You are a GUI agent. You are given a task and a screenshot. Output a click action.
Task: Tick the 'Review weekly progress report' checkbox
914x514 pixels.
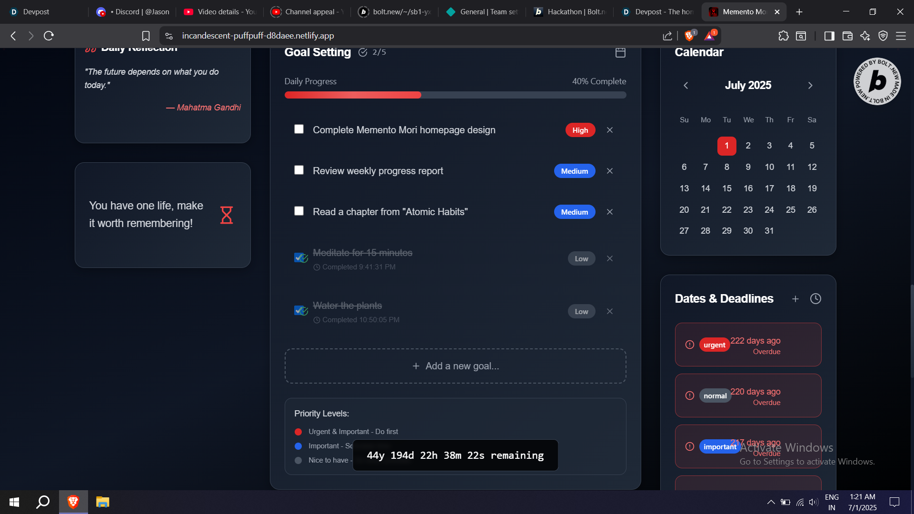pos(299,170)
